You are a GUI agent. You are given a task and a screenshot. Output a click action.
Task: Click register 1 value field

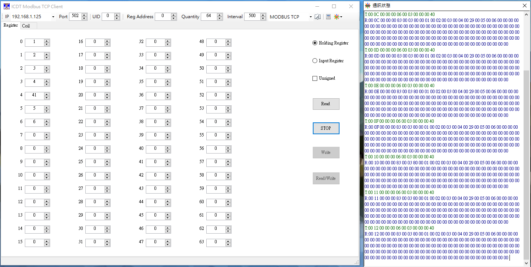[x=34, y=56]
